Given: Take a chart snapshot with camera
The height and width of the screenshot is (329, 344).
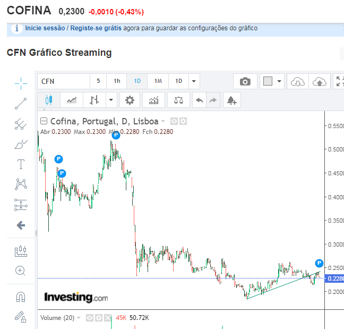Looking at the screenshot, I should pos(245,81).
